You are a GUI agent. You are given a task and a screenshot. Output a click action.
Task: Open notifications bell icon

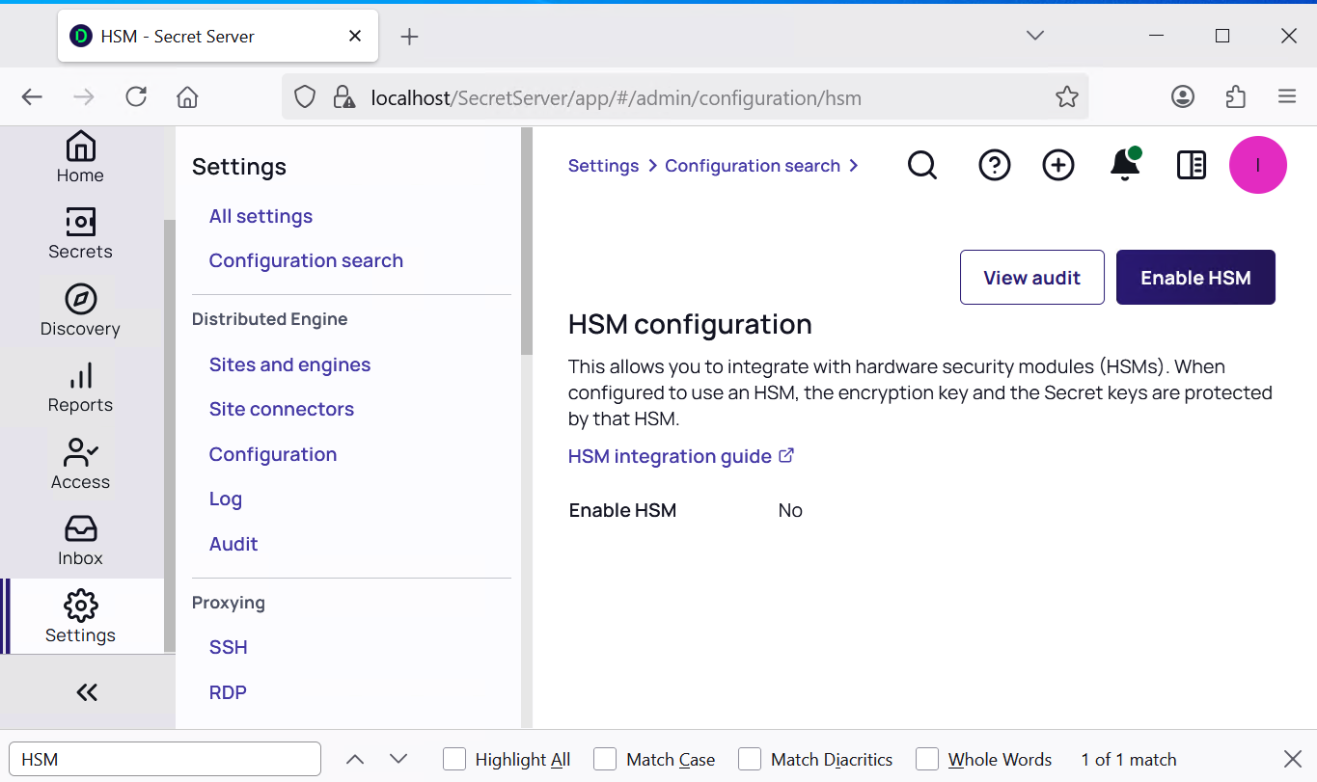coord(1125,165)
